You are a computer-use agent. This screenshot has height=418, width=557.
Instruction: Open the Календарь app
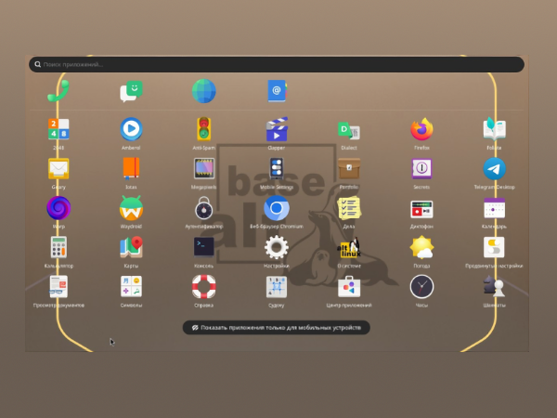tap(494, 208)
